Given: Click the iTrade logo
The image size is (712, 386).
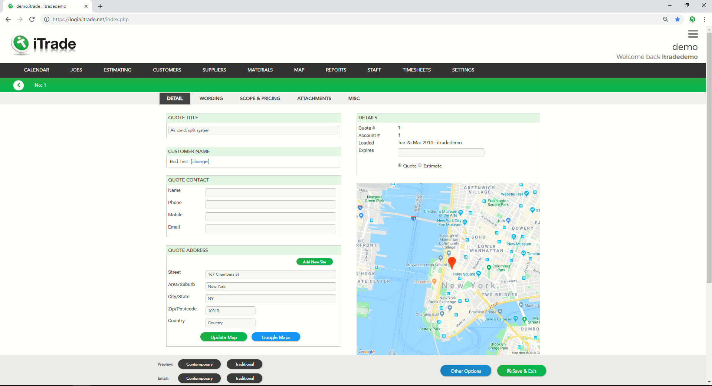Looking at the screenshot, I should point(43,44).
